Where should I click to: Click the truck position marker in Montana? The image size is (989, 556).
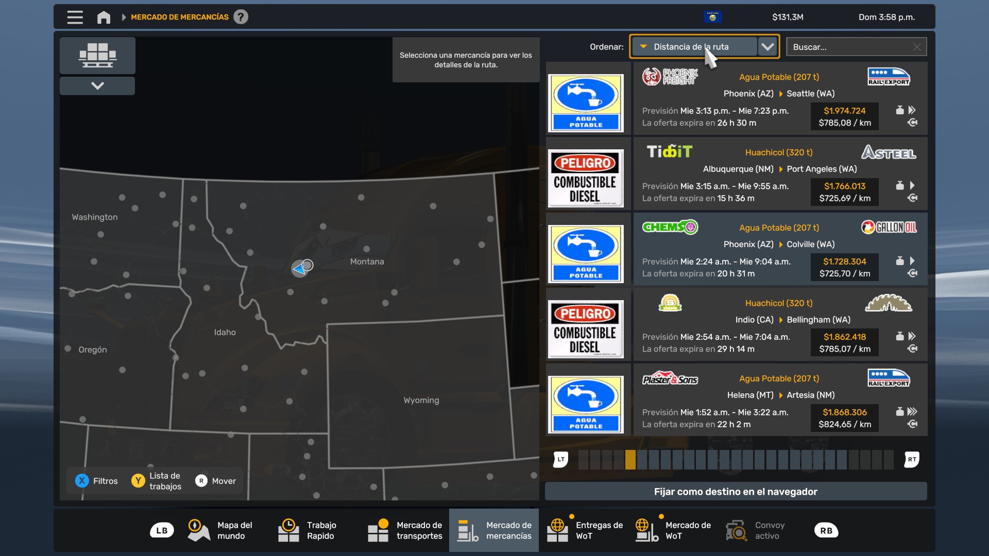point(300,268)
